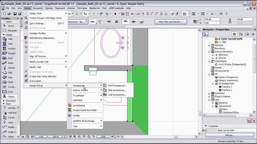257x144 pixels.
Task: Click the zoom percentage button
Action: (x=55, y=137)
